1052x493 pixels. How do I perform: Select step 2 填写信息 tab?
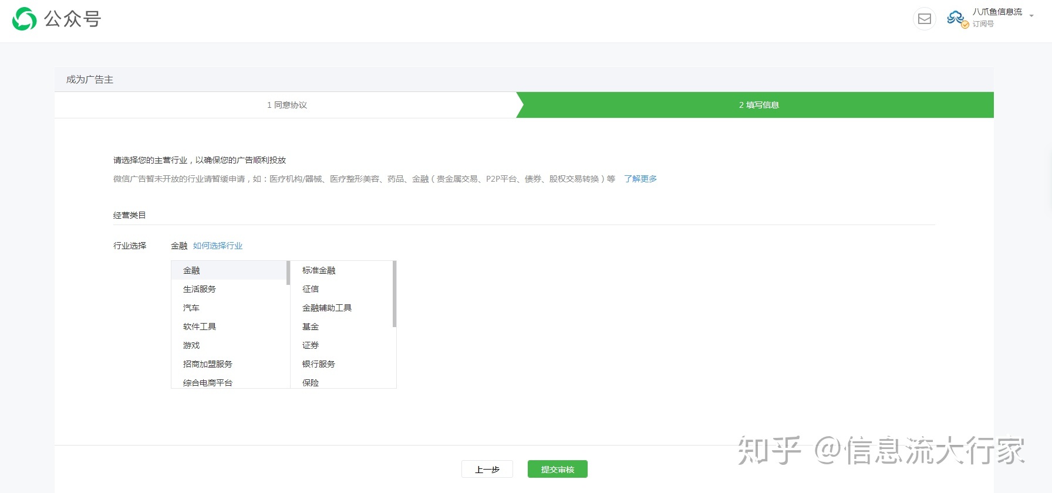click(758, 105)
